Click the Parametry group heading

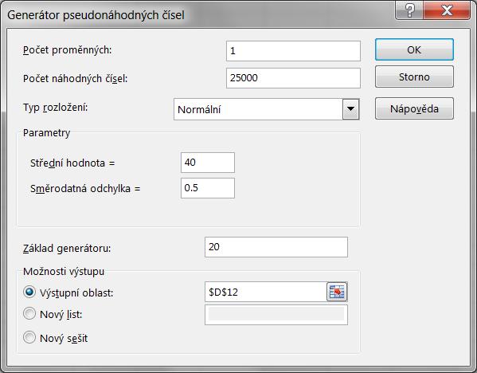tap(46, 133)
